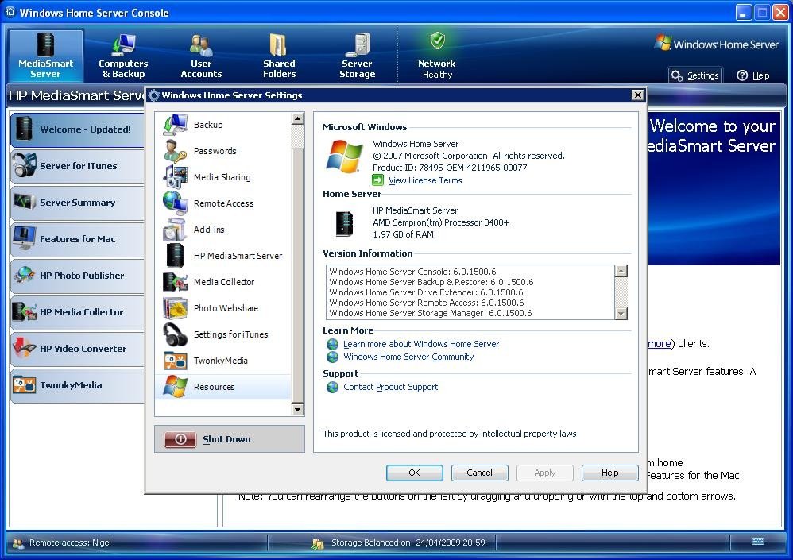Click the Welcome - Updated! sidebar button
Screen dimensions: 793x560
pos(77,129)
